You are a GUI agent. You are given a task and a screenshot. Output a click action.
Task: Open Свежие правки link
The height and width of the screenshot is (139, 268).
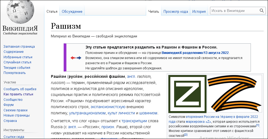coord(16,110)
